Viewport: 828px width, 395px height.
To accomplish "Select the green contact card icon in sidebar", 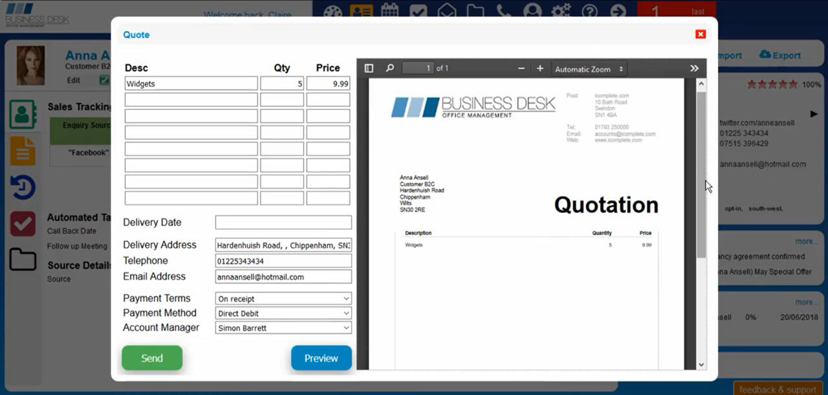I will 23,115.
